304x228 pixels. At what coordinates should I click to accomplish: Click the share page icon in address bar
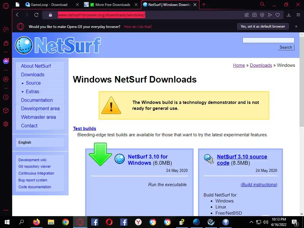point(247,15)
